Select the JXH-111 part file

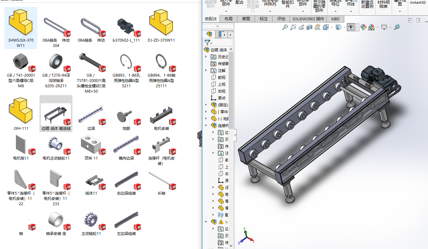click(x=21, y=114)
